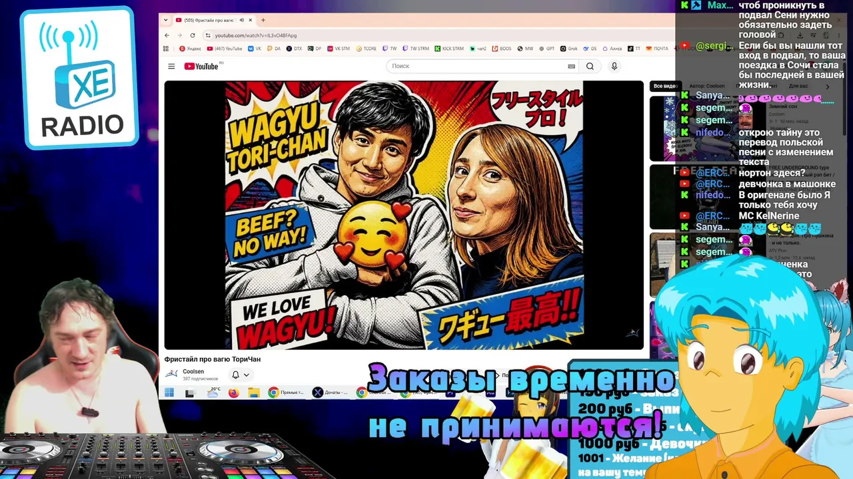Open the BOOS bookmark
The width and height of the screenshot is (853, 479).
502,49
